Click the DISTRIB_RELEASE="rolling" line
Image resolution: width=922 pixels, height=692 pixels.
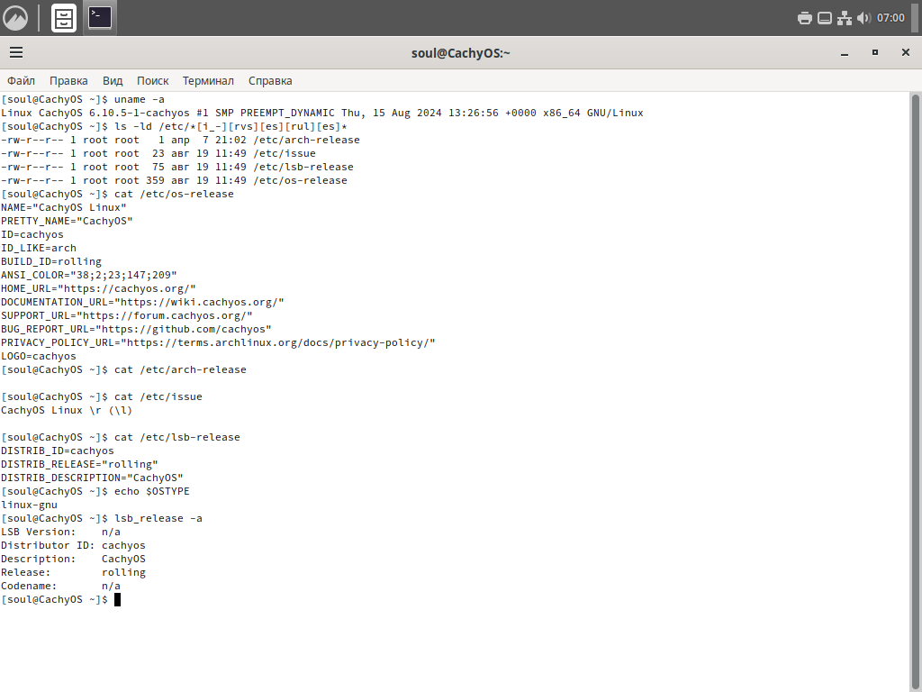pyautogui.click(x=79, y=465)
